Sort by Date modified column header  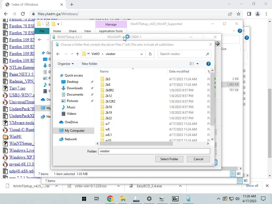click(x=179, y=71)
